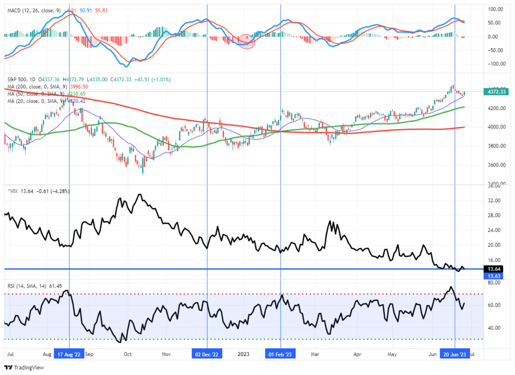
Task: Click the Sep label on time axis
Action: pos(89,354)
